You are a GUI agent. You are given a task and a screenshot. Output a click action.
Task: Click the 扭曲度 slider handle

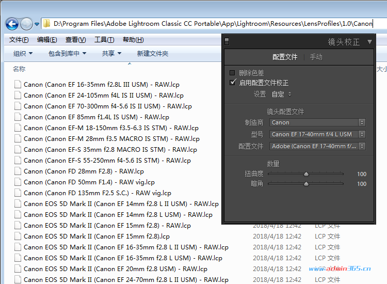306,174
